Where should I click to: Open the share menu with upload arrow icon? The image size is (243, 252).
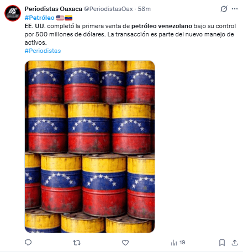tap(235, 243)
